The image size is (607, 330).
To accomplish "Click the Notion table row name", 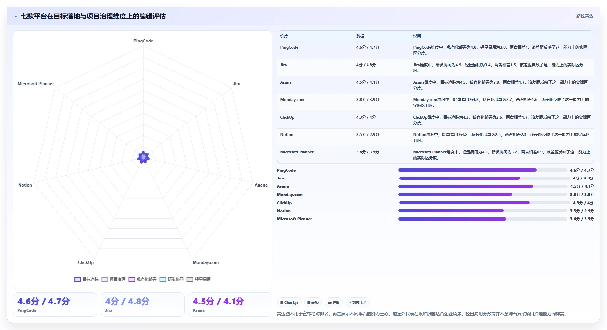I will (x=287, y=135).
